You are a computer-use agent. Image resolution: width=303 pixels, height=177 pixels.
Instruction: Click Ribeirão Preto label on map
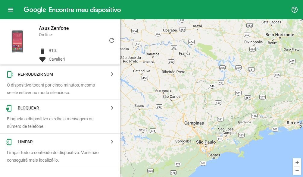[173, 72]
